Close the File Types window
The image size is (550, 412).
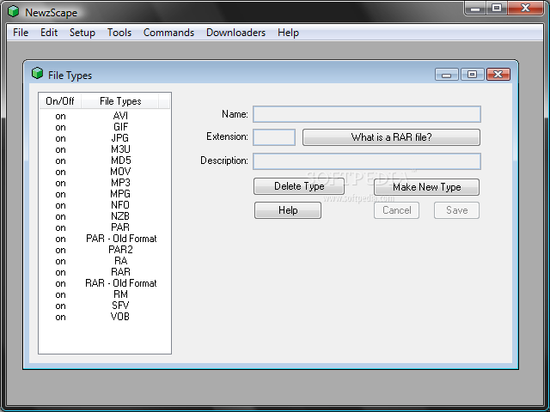498,75
